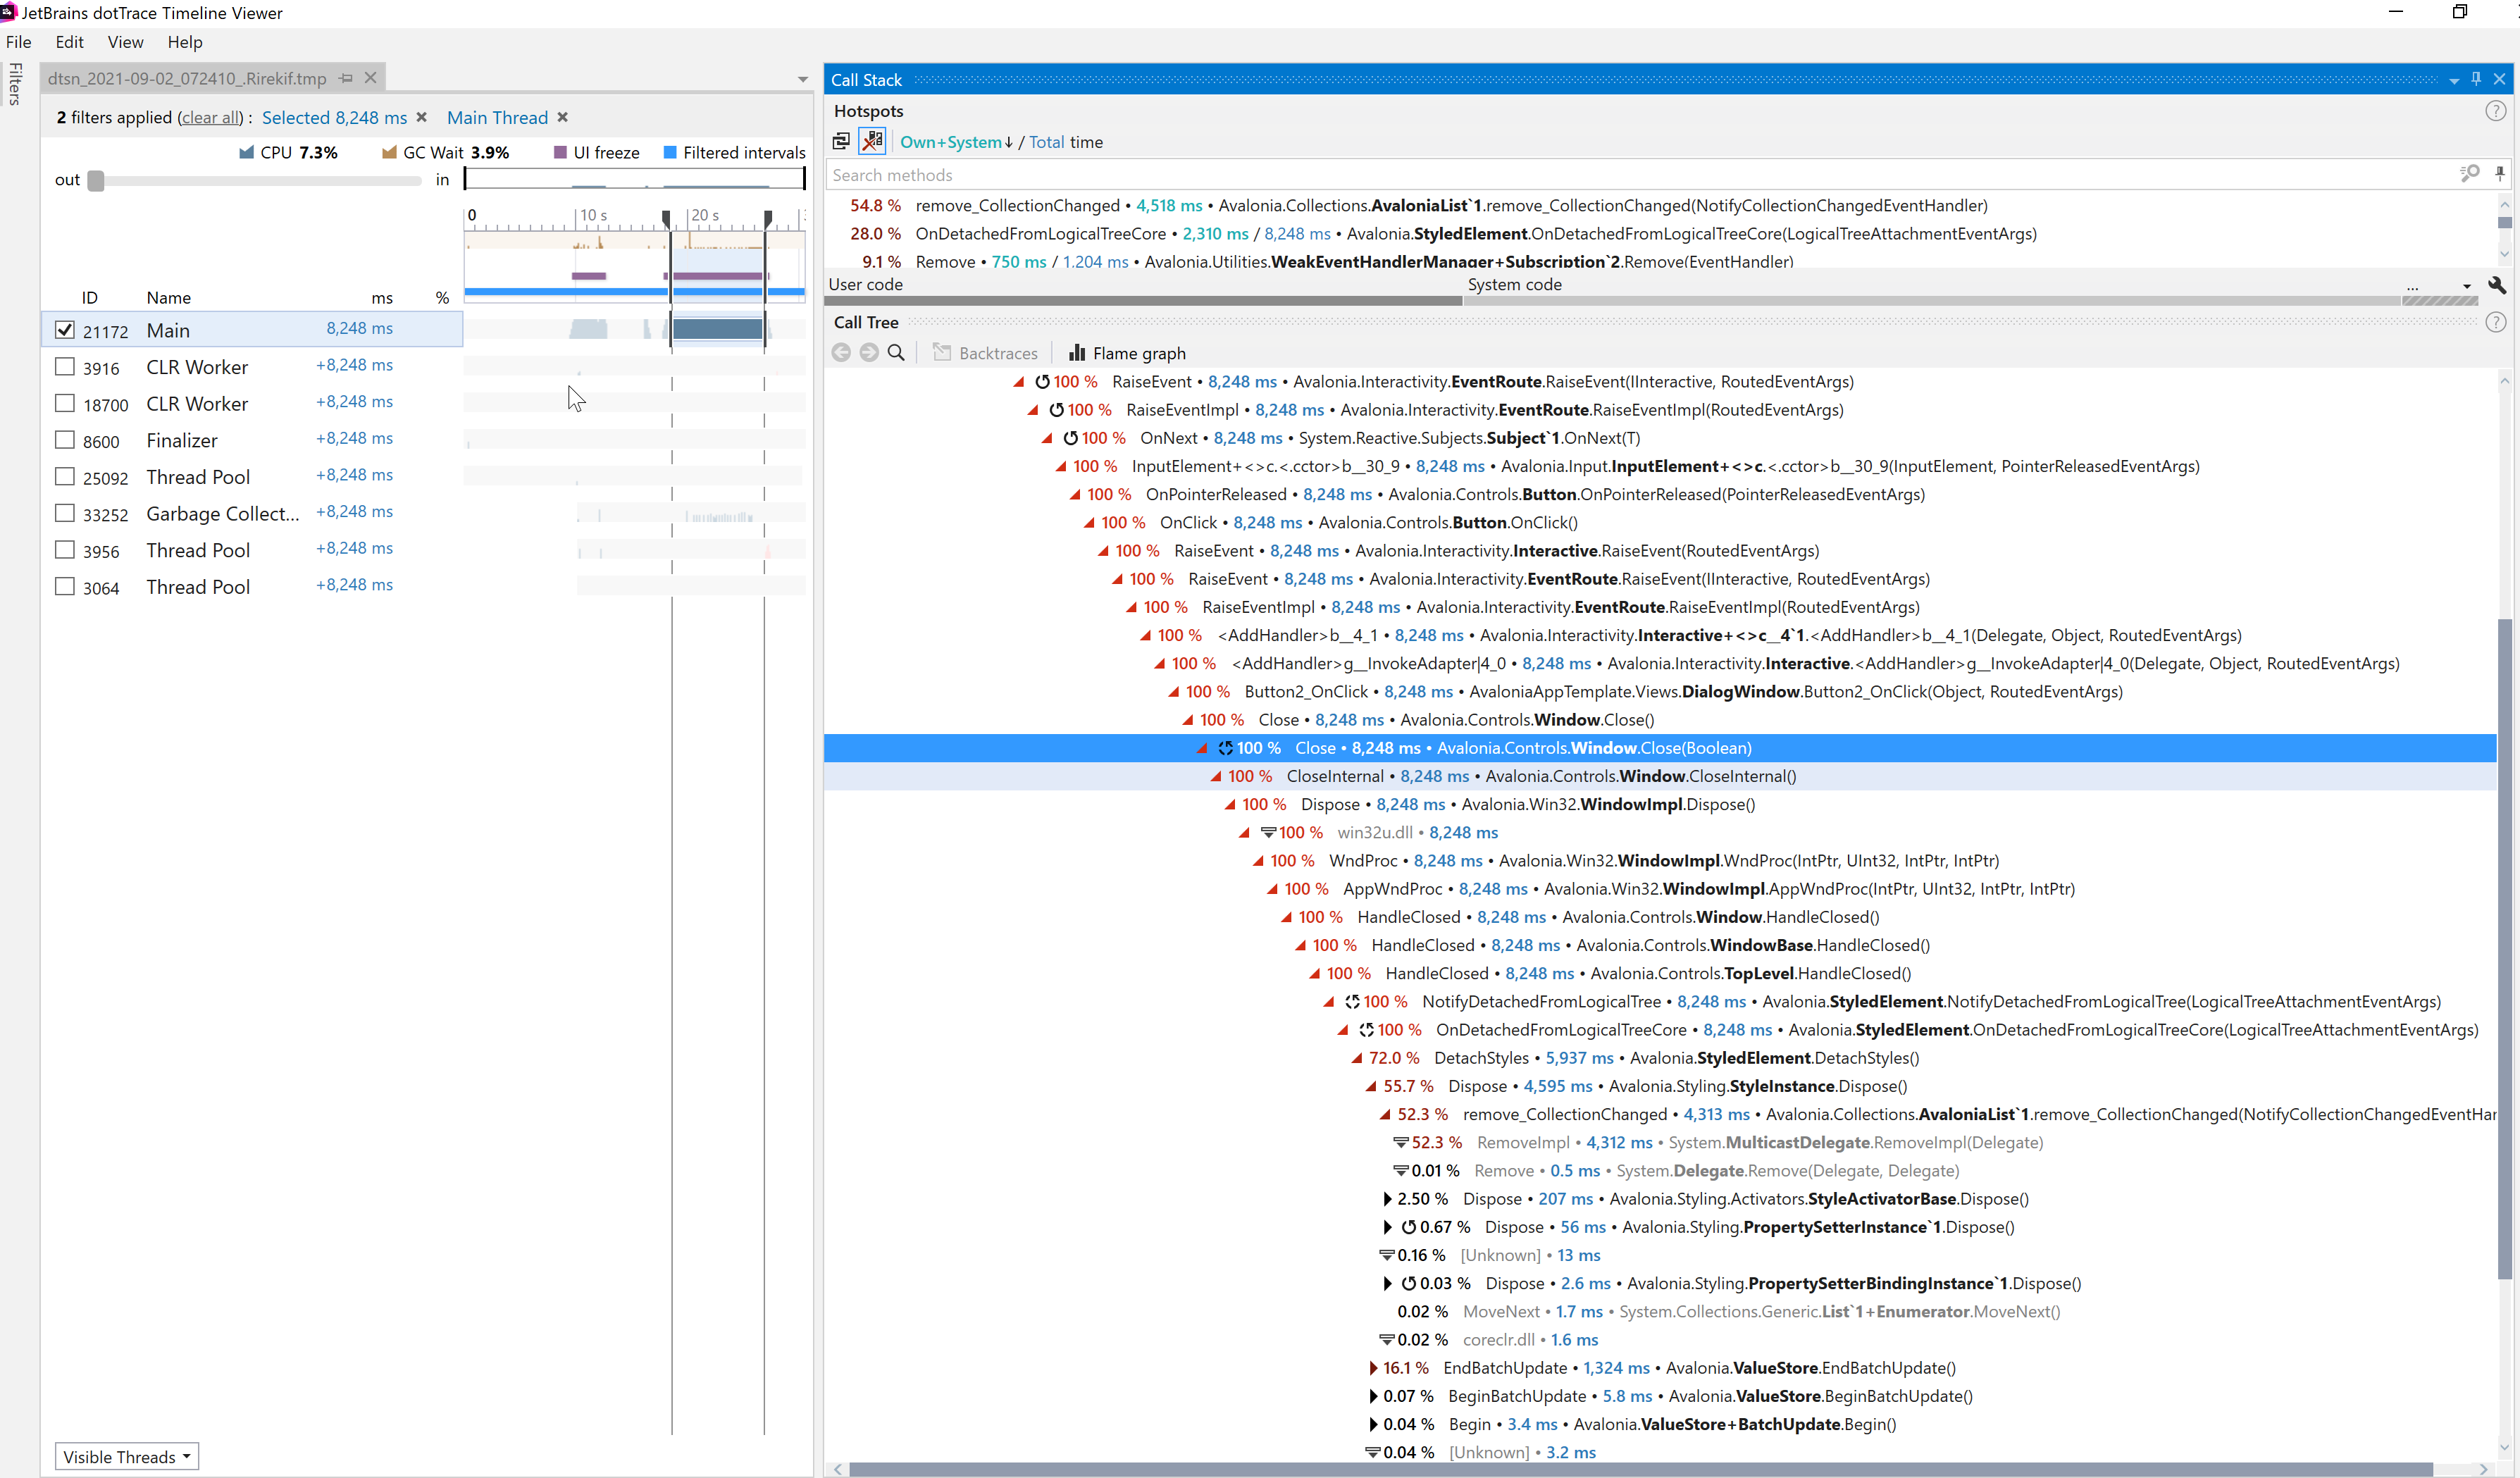
Task: Uncheck the Main thread checkbox
Action: pyautogui.click(x=65, y=329)
